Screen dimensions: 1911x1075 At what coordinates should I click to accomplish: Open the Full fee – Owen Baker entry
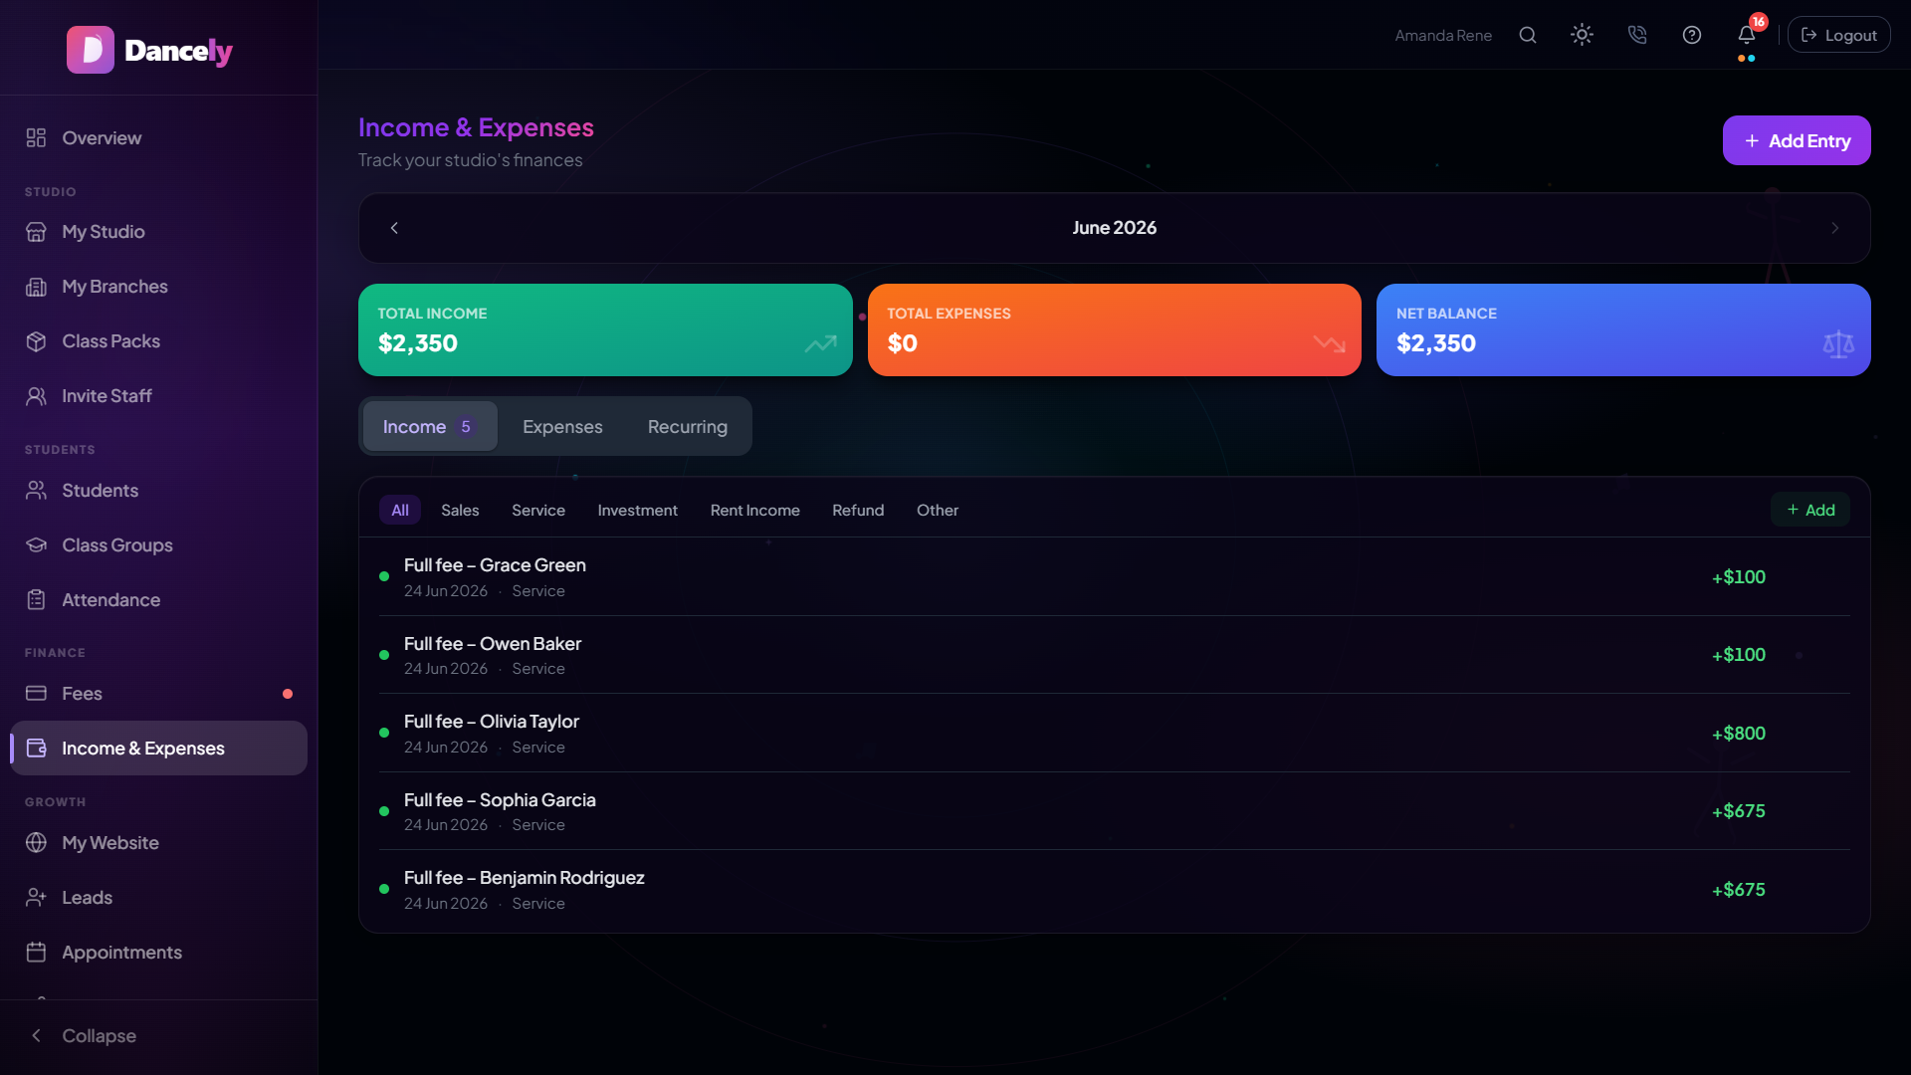click(1115, 655)
